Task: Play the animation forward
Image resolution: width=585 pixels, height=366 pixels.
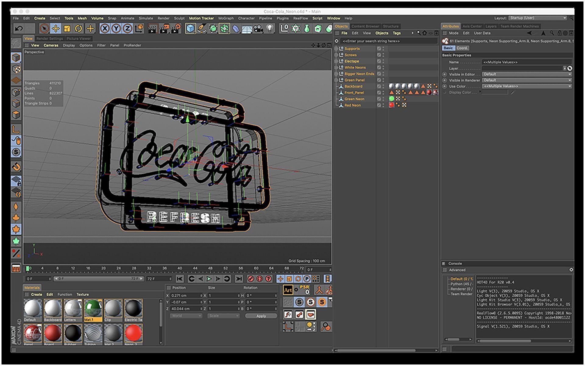Action: (209, 279)
